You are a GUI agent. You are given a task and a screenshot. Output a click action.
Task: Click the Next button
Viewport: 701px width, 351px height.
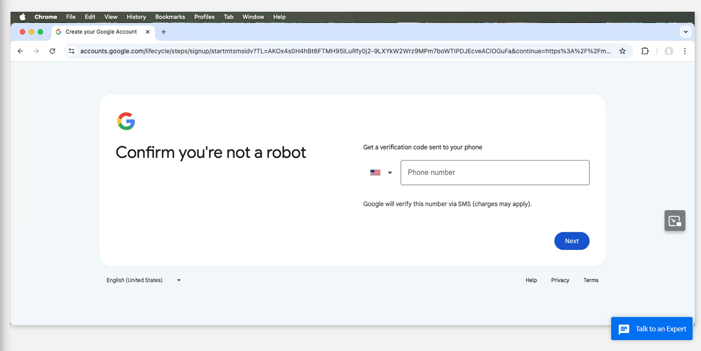(572, 241)
